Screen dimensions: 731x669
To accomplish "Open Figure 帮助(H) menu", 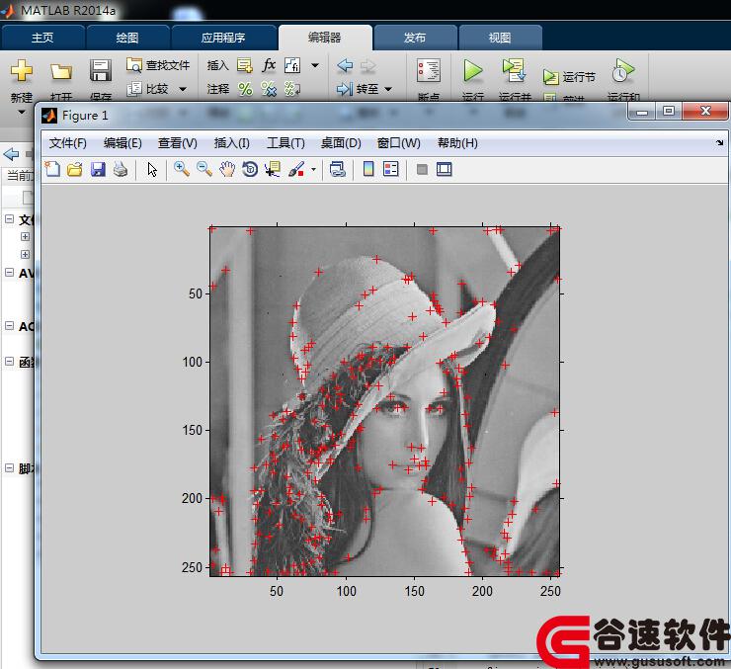I will point(457,143).
